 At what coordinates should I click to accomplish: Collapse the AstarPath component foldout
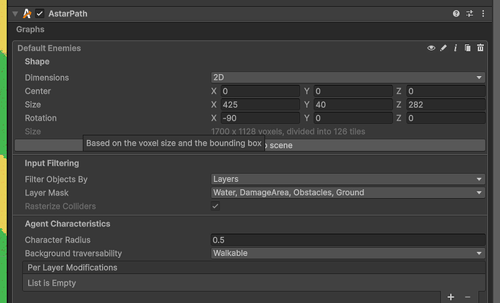15,14
